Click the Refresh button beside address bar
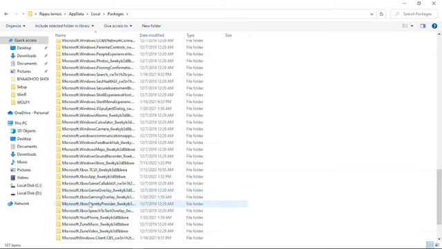442x249 pixels. point(381,14)
